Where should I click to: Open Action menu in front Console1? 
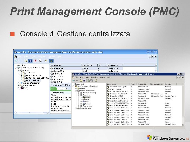pyautogui.click(x=82, y=77)
